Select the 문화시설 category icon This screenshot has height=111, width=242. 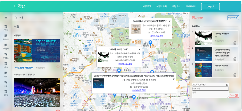[x=6, y=36]
